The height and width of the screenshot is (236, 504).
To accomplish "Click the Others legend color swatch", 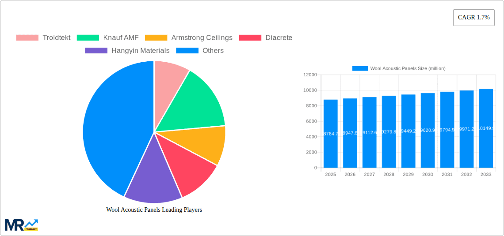I will point(187,51).
